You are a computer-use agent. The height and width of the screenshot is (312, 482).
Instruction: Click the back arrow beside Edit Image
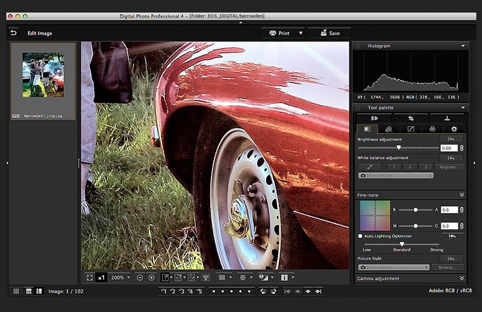[13, 33]
